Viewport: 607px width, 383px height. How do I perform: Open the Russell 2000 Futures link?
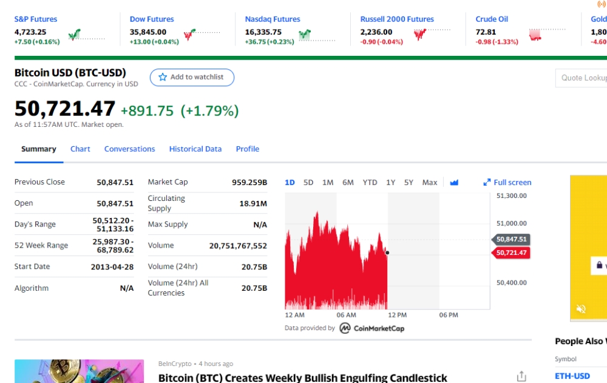point(397,19)
